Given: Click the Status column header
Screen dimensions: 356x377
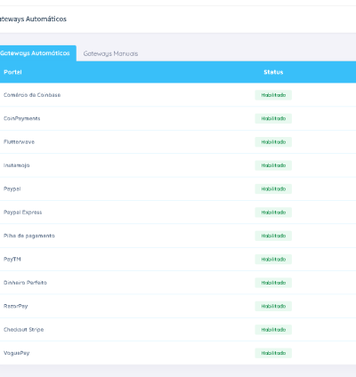Looking at the screenshot, I should [273, 72].
